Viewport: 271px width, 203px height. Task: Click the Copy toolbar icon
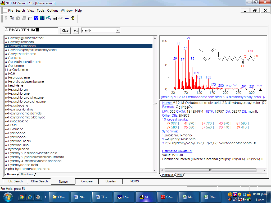tap(12, 18)
